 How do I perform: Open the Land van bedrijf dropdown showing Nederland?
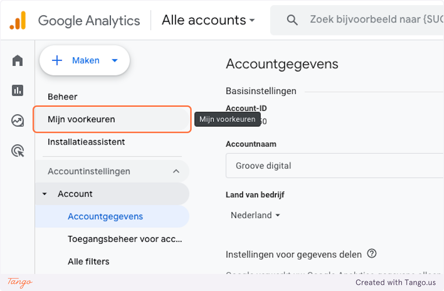click(x=255, y=215)
